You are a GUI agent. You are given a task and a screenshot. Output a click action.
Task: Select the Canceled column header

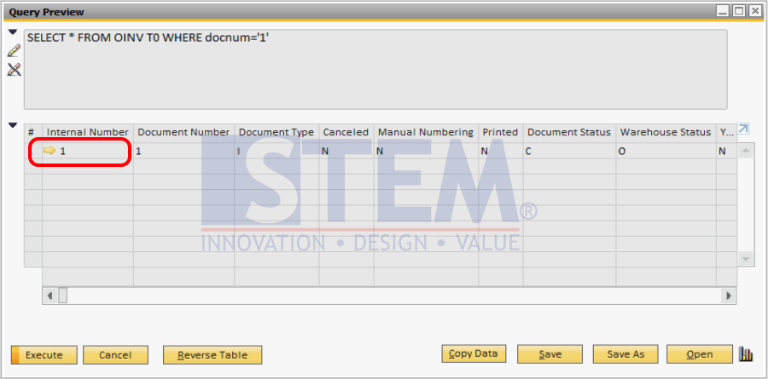click(x=346, y=133)
